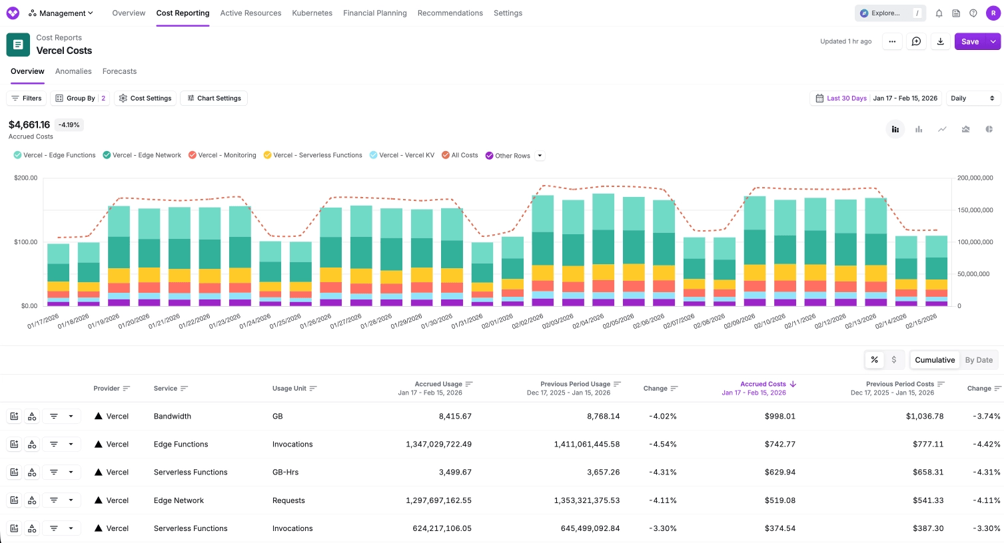
Task: Click the Vantage logo in the top bar
Action: tap(13, 13)
